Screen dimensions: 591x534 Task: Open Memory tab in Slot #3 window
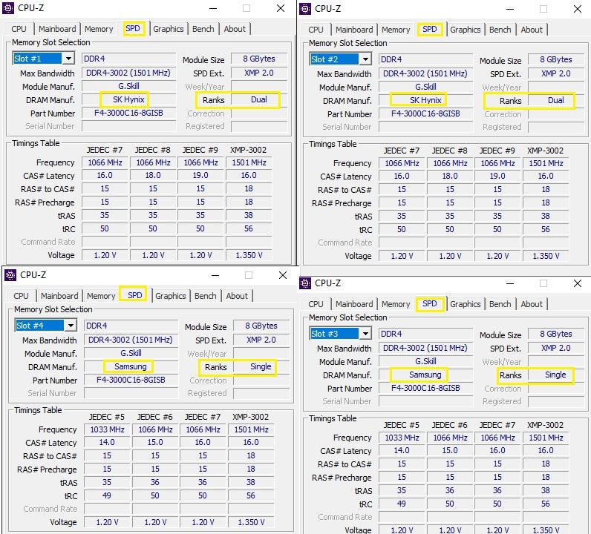396,304
